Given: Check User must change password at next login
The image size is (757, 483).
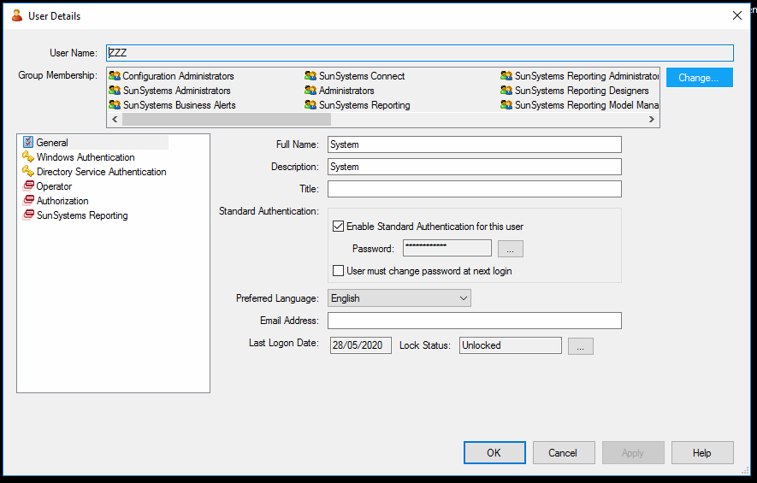Looking at the screenshot, I should [339, 271].
